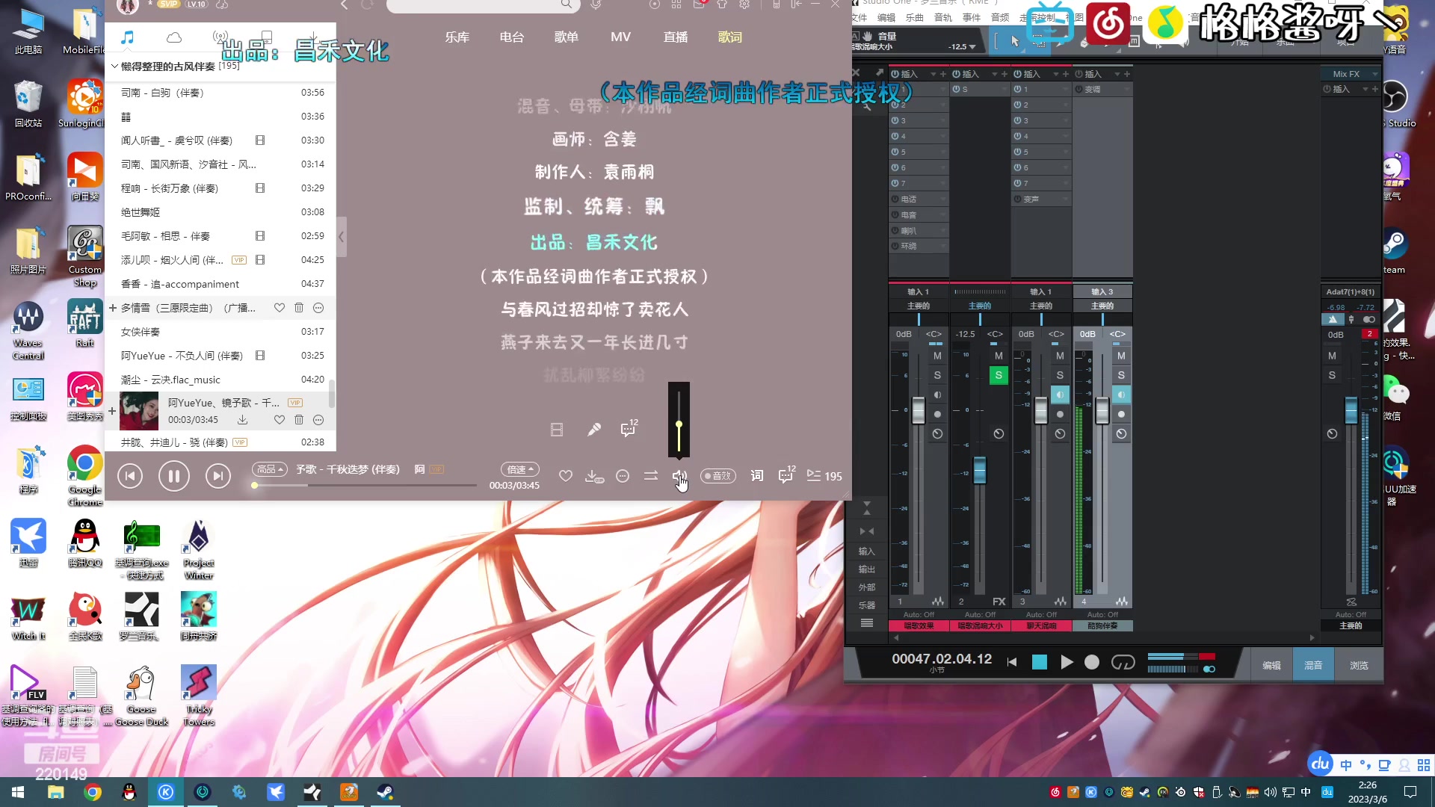Open dropdown of 变调 insert slot
The height and width of the screenshot is (807, 1435).
pos(1126,89)
